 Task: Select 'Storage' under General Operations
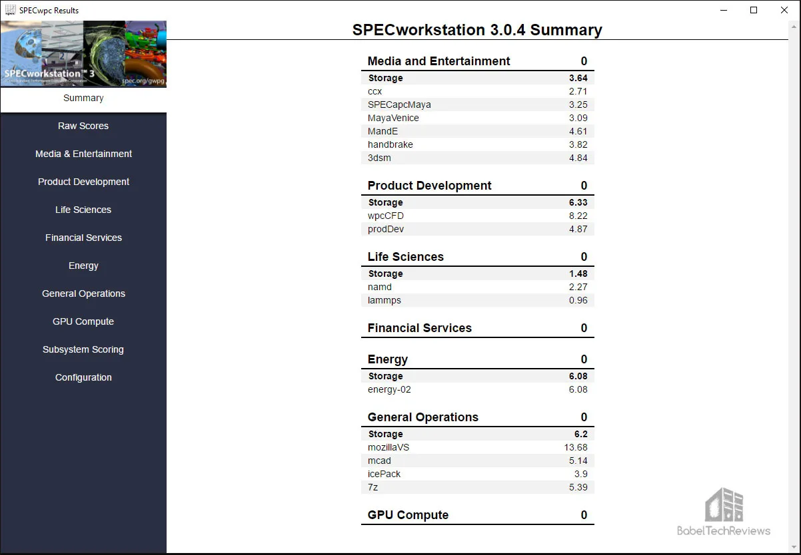[385, 434]
